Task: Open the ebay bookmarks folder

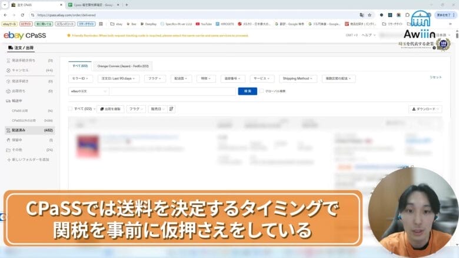Action: 116,24
